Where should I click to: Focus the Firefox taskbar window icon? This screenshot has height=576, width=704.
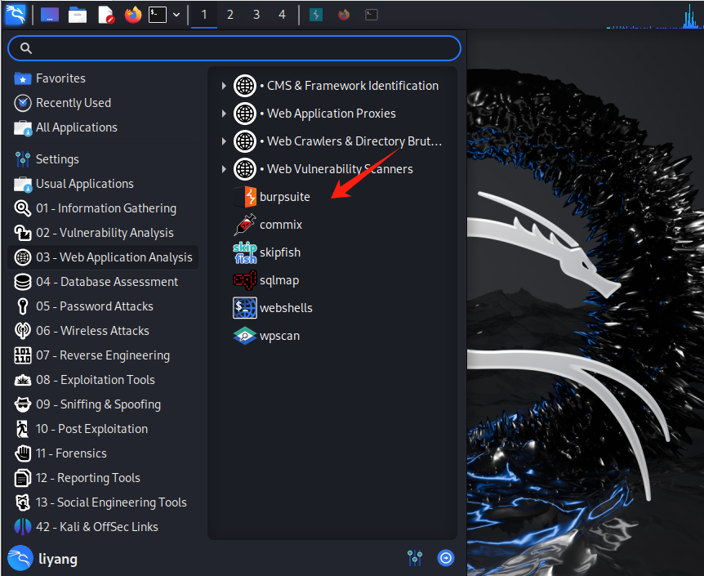pos(344,15)
